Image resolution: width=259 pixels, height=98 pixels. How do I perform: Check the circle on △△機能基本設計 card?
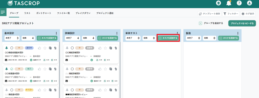12,90
